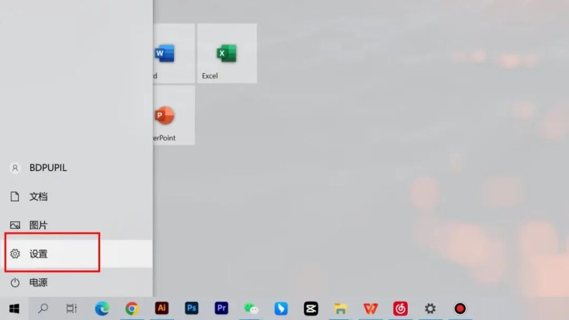
Task: Open 图片 in Start menu
Action: tap(76, 225)
